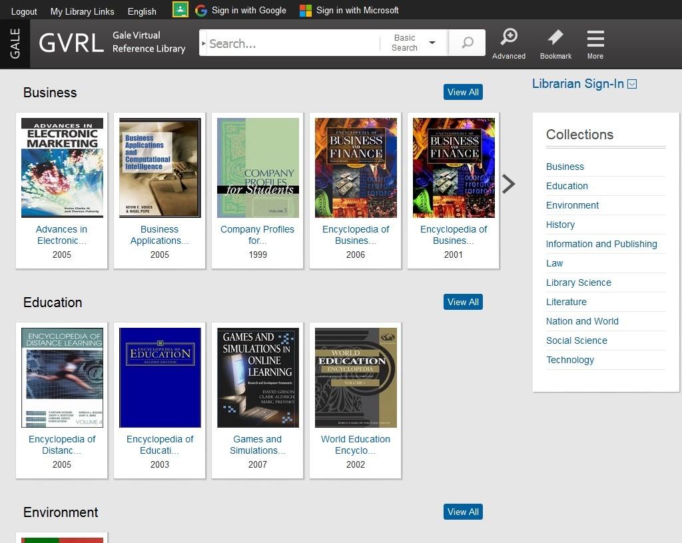The width and height of the screenshot is (682, 543).
Task: Click the Librarian Sign-In link text
Action: click(x=578, y=83)
